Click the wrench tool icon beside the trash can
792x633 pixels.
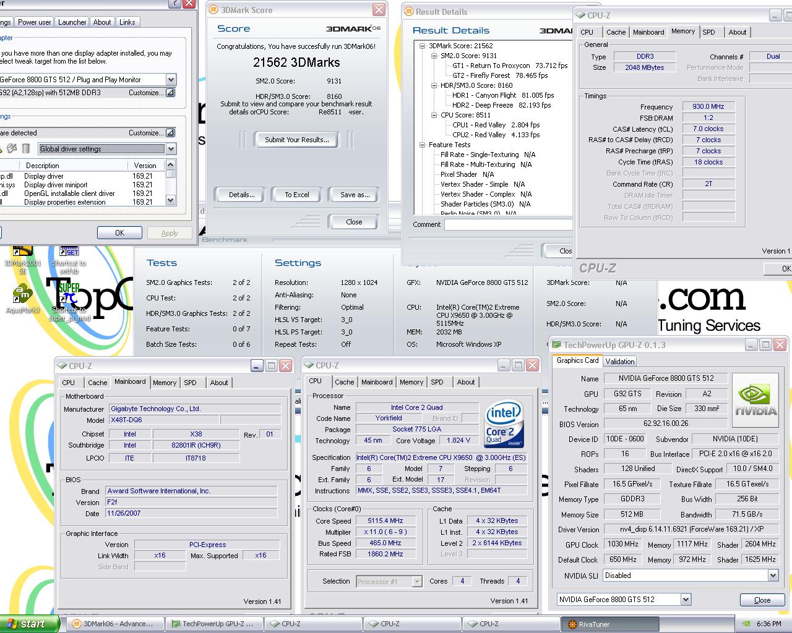[12, 148]
